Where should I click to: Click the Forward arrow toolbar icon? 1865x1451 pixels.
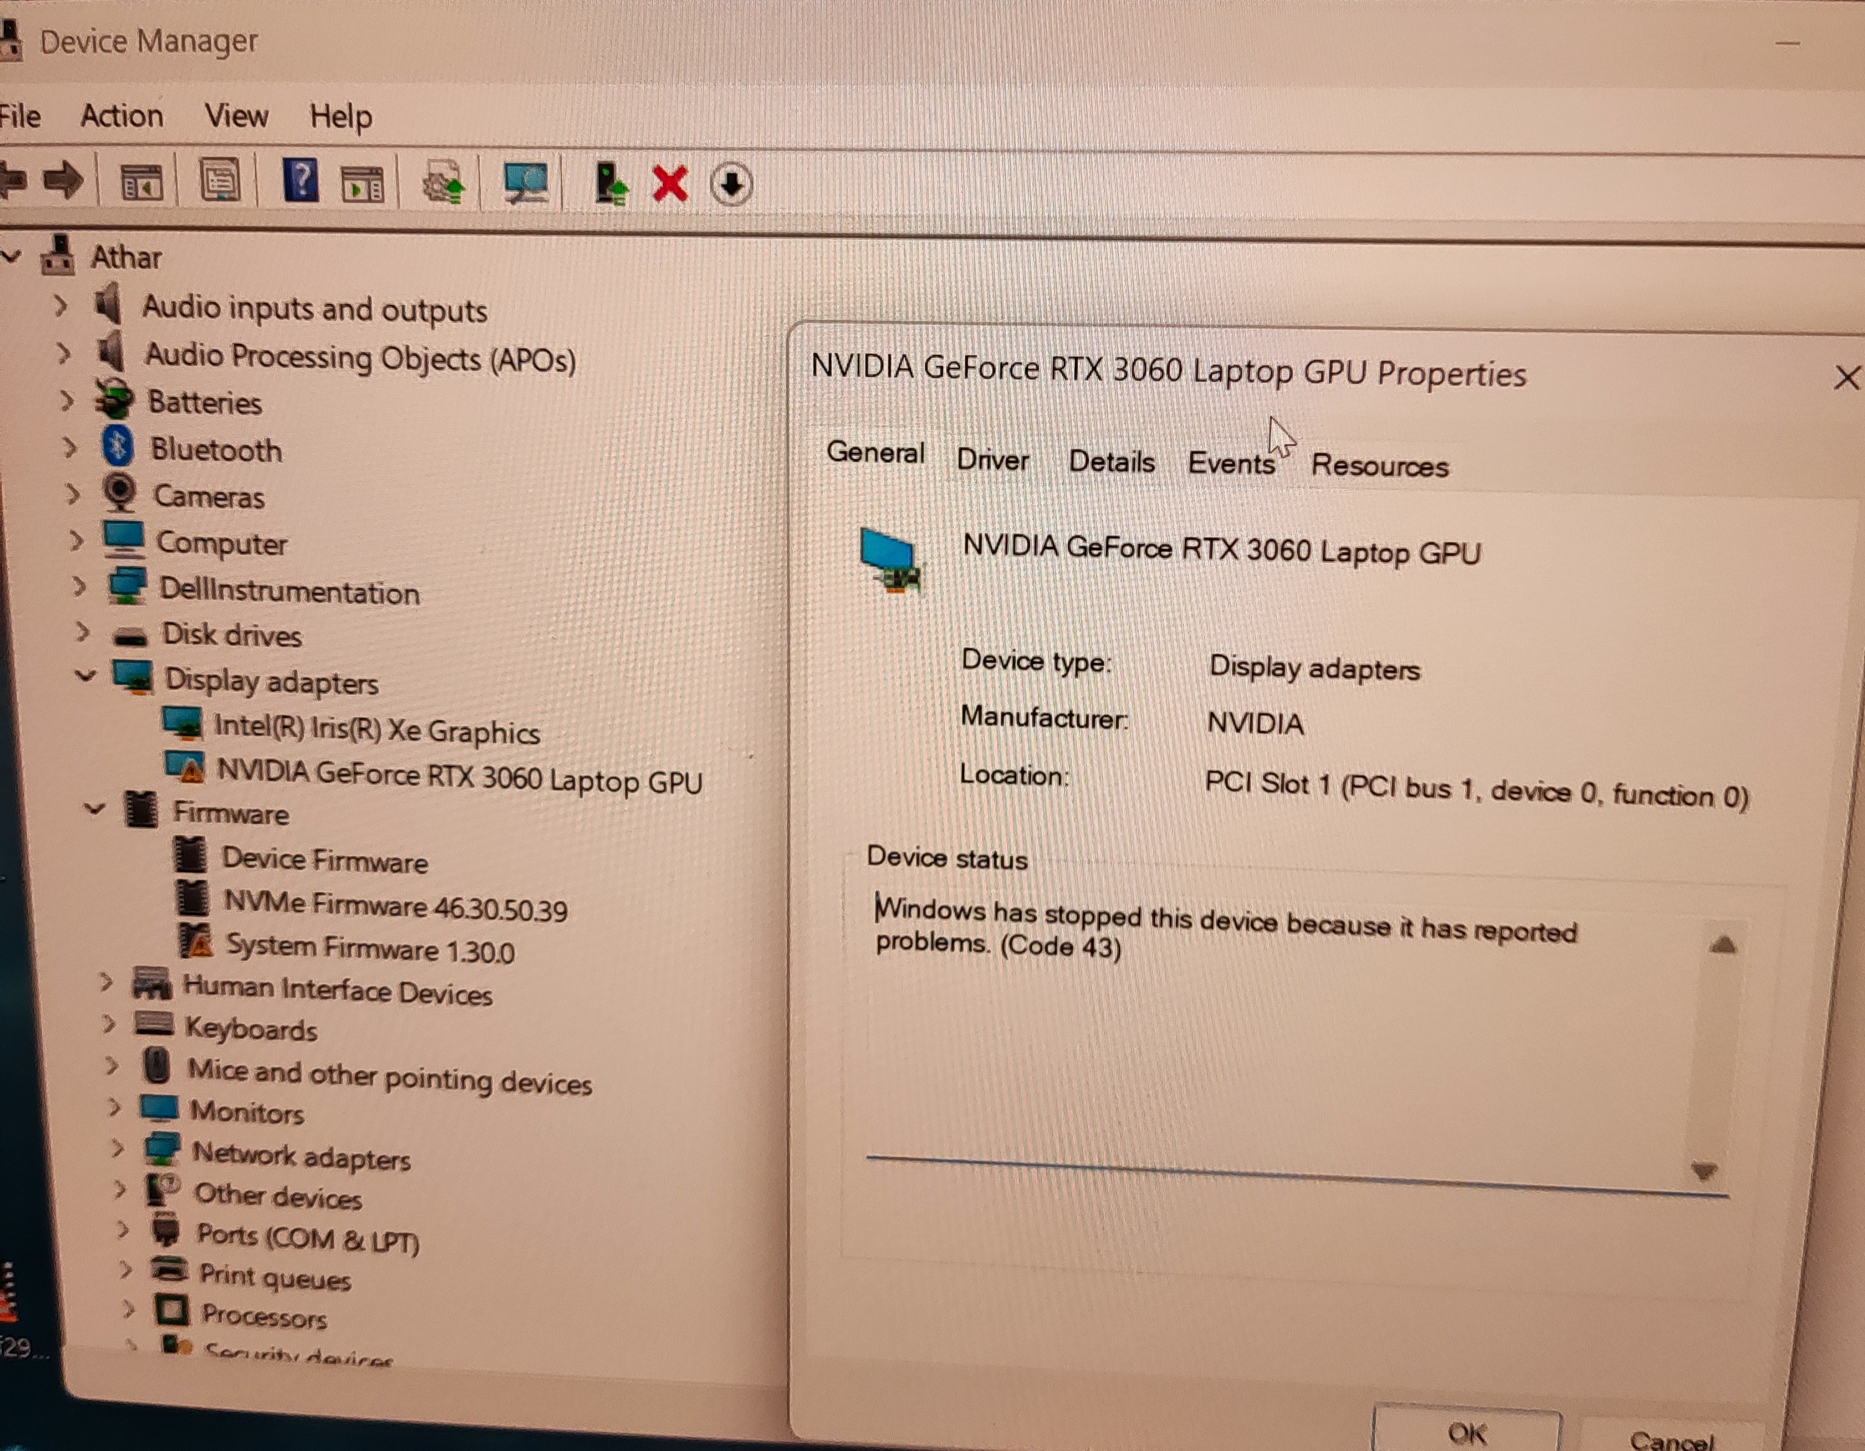click(63, 180)
